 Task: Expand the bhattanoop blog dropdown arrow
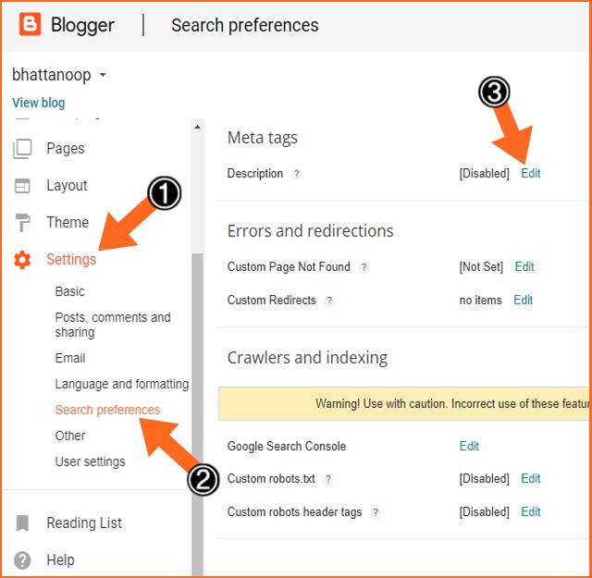[x=103, y=75]
